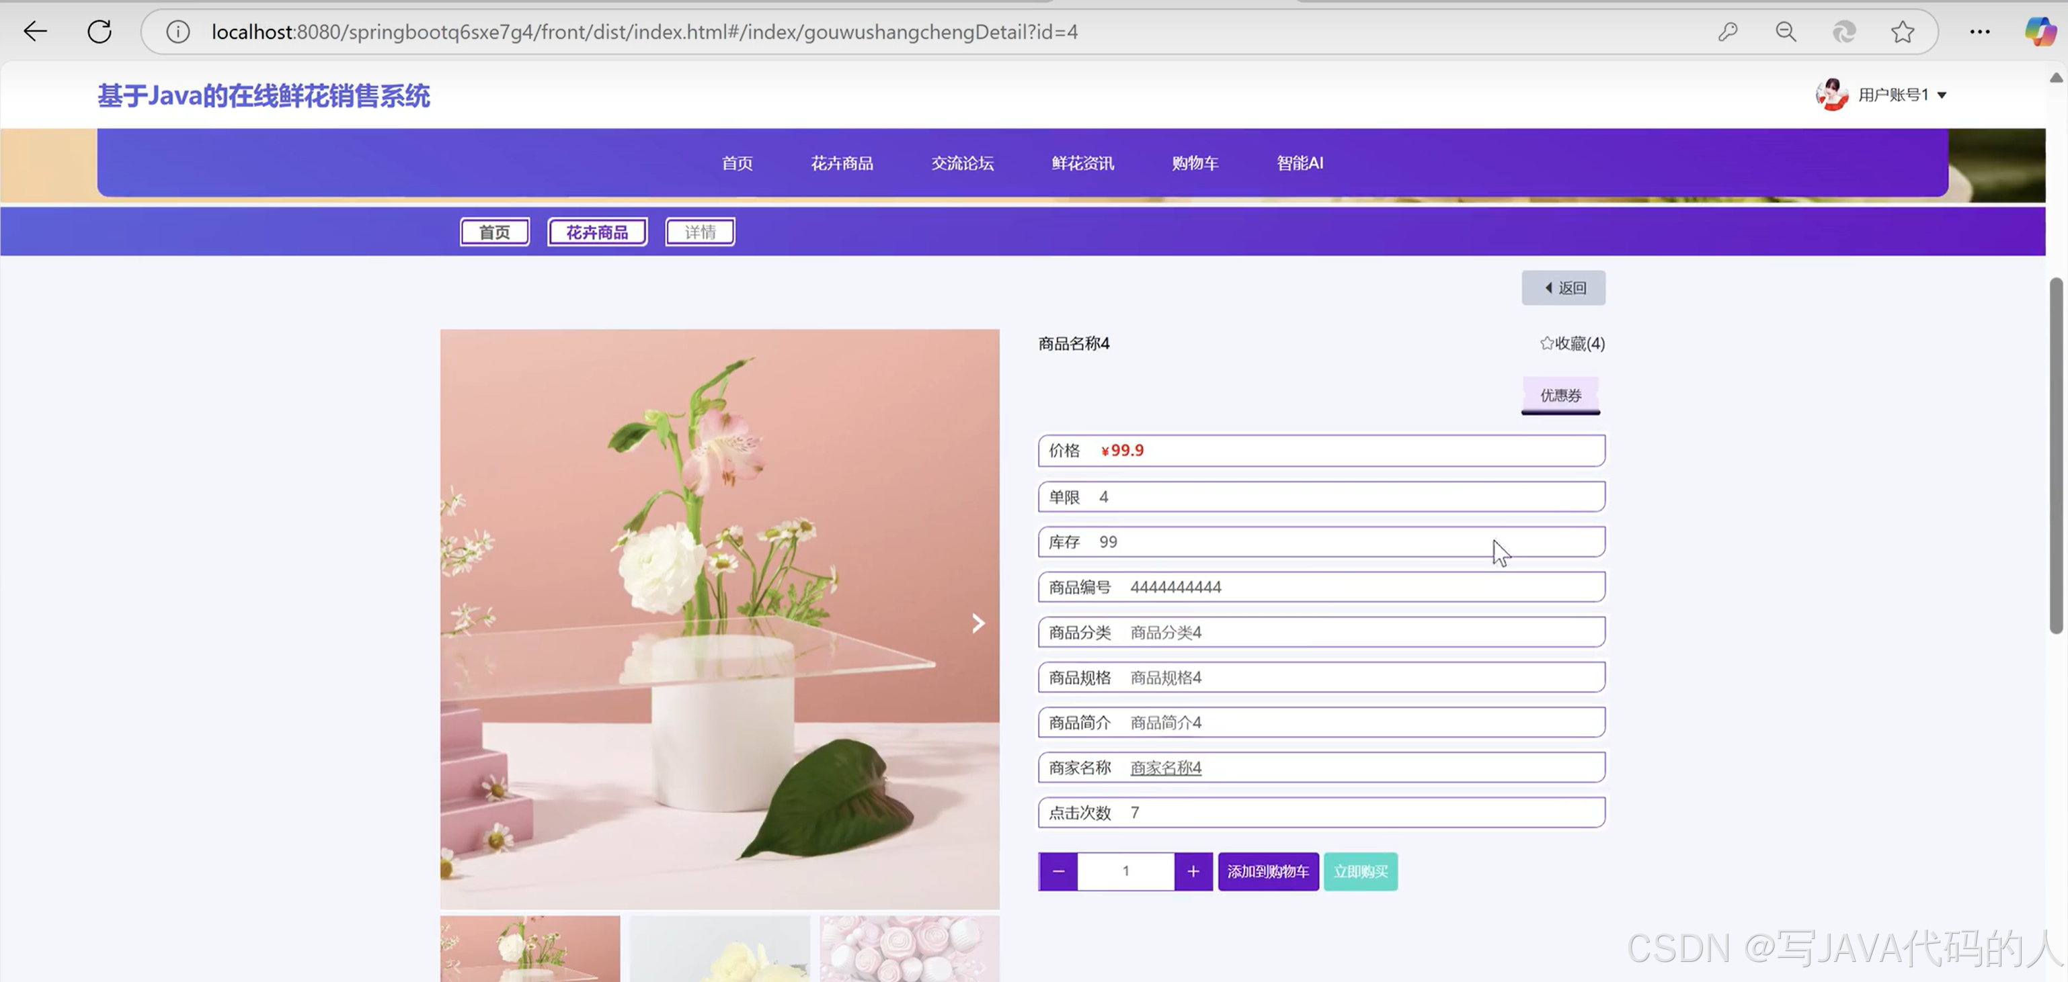Click 添加到购物车 to add to cart
Screen dimensions: 2068x982
pyautogui.click(x=1267, y=871)
